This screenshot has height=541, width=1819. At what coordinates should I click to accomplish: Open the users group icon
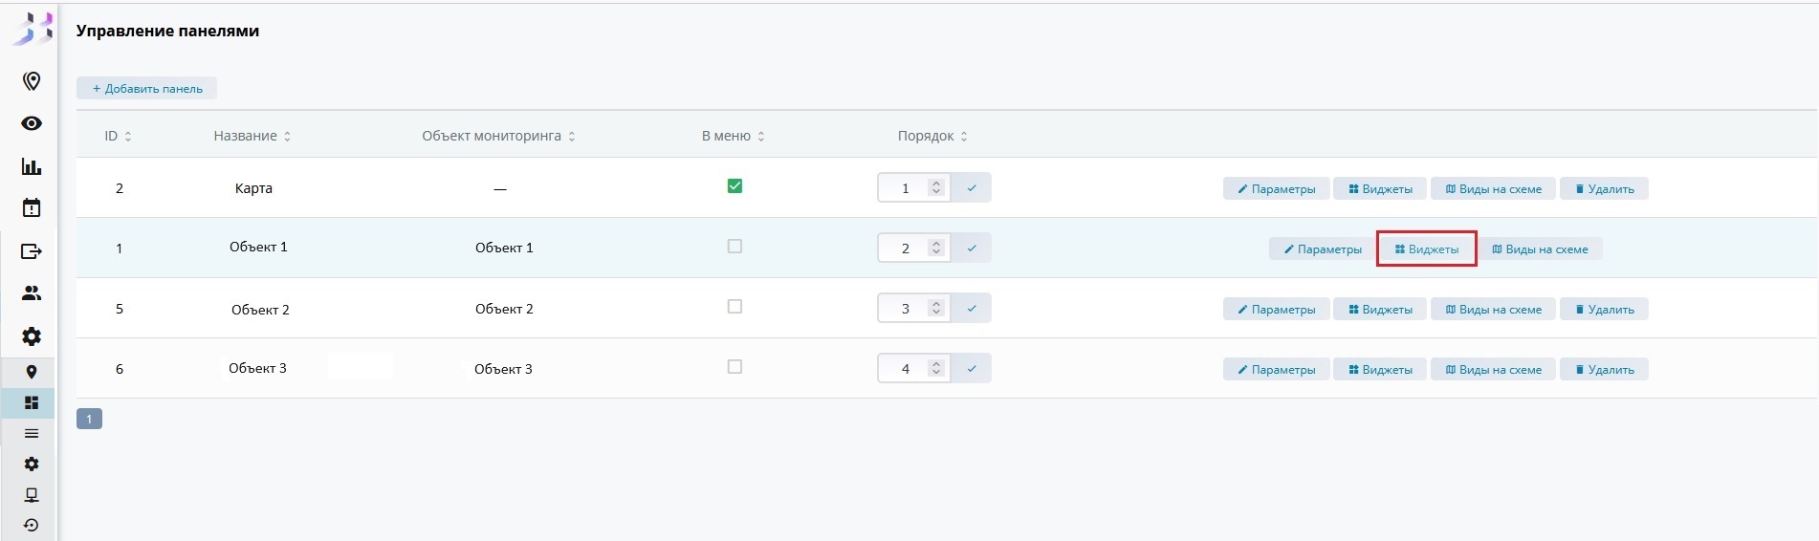(x=32, y=293)
